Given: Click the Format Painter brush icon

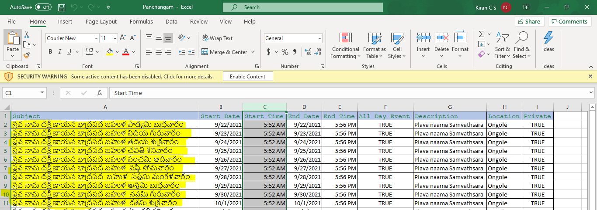Looking at the screenshot, I should point(27,55).
